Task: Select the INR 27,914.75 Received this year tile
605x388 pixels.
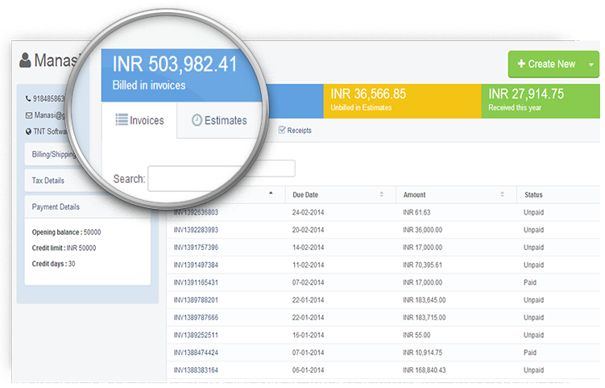Action: [541, 101]
